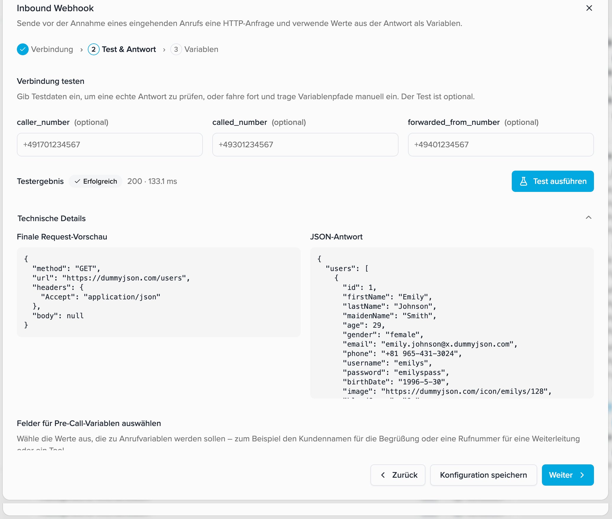Screen dimensions: 612x519
Task: Click the Verbindung completed checkmark icon
Action: [23, 49]
